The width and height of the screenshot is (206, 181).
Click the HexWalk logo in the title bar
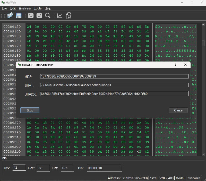pyautogui.click(x=3, y=2)
